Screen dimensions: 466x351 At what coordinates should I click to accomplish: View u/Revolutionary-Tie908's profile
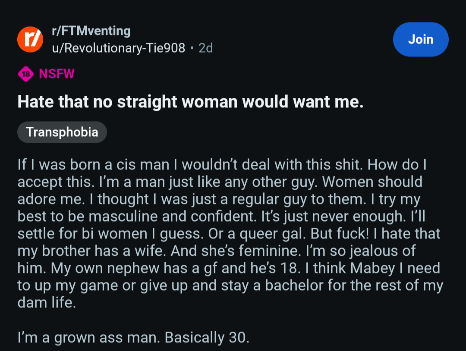(x=118, y=48)
